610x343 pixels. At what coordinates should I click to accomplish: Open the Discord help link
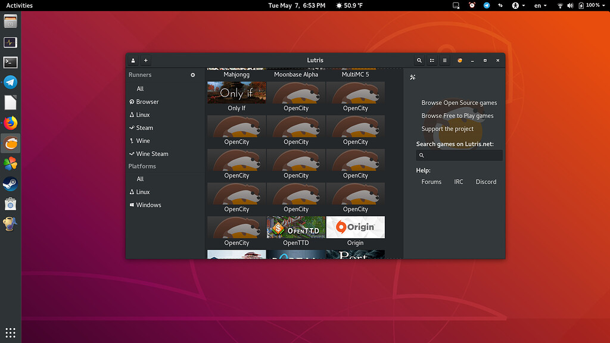(485, 182)
